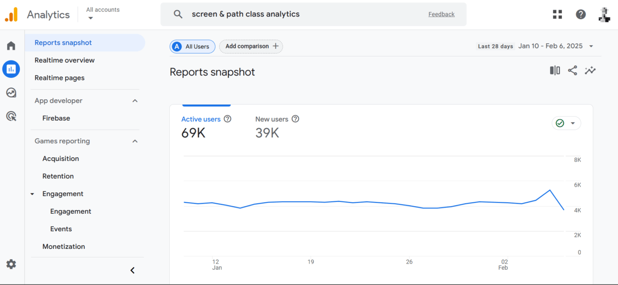Click the Add comparison button
This screenshot has height=285, width=618.
[251, 46]
